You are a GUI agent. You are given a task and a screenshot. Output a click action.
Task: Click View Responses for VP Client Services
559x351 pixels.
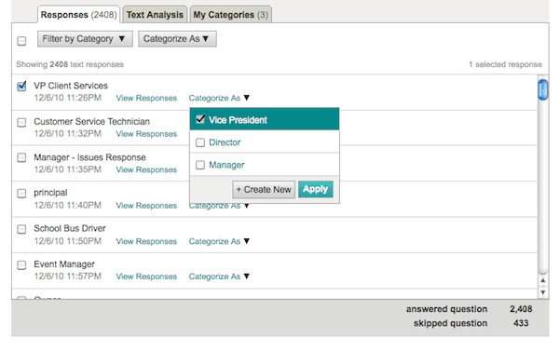pyautogui.click(x=146, y=98)
